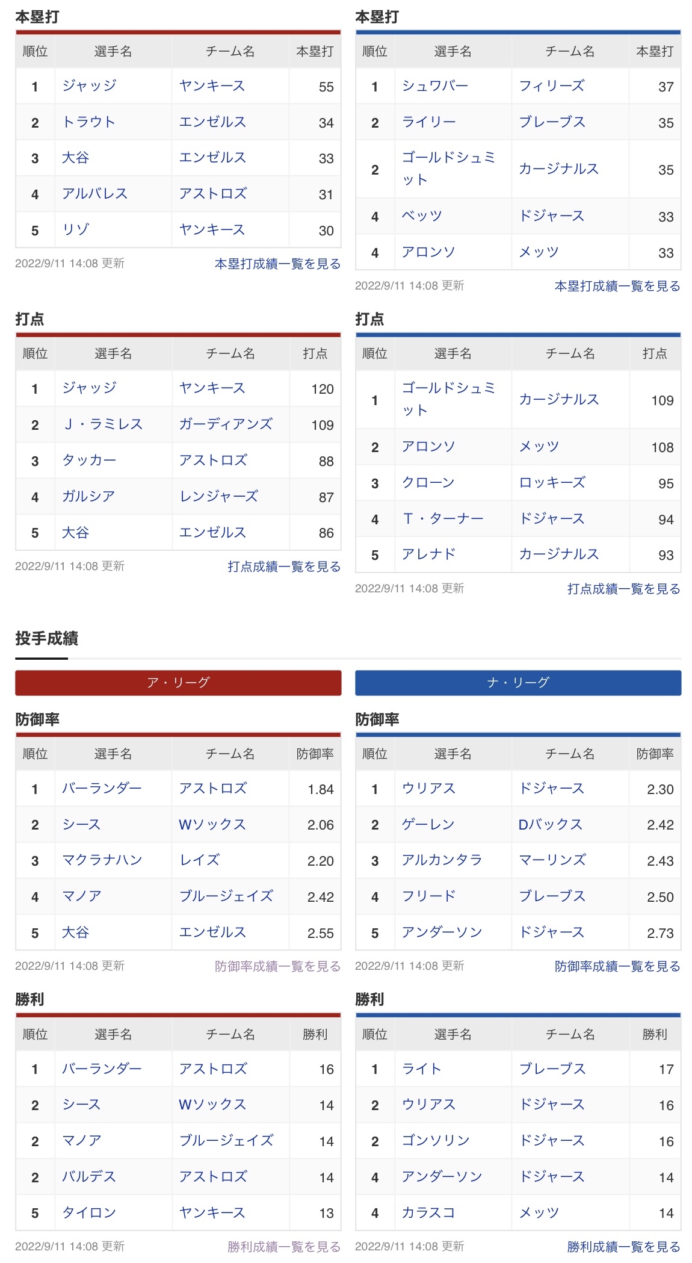
Task: Open シュワバー player link
Action: tap(435, 86)
